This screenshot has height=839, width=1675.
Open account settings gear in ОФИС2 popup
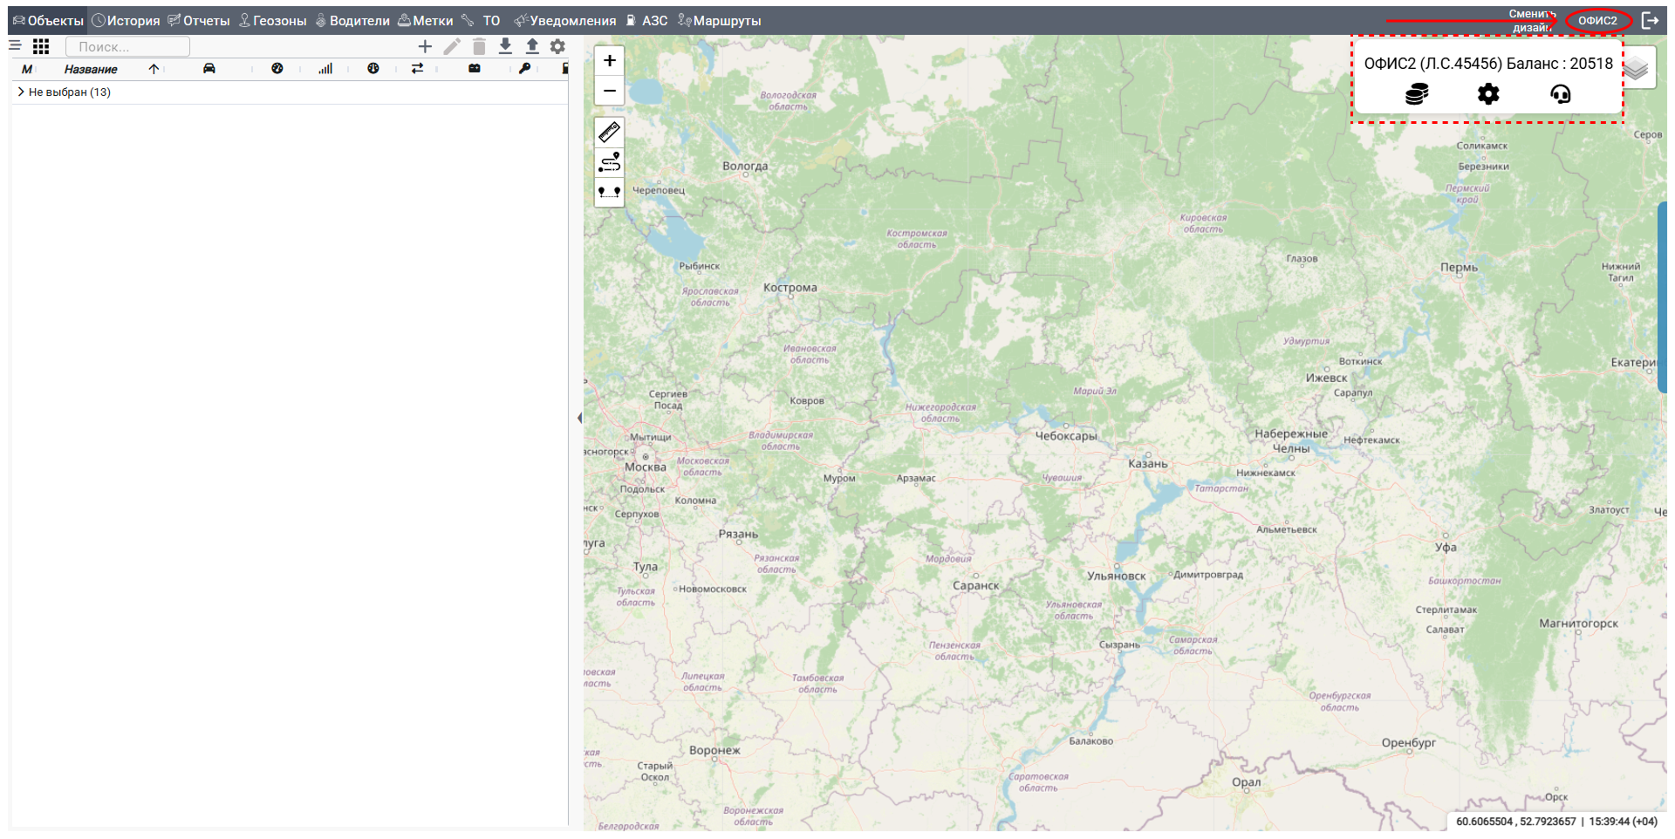tap(1488, 94)
